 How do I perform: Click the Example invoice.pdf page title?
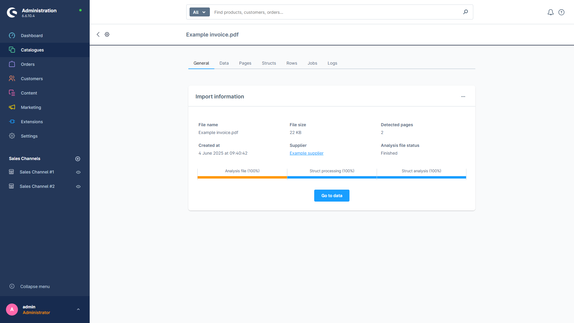click(212, 35)
